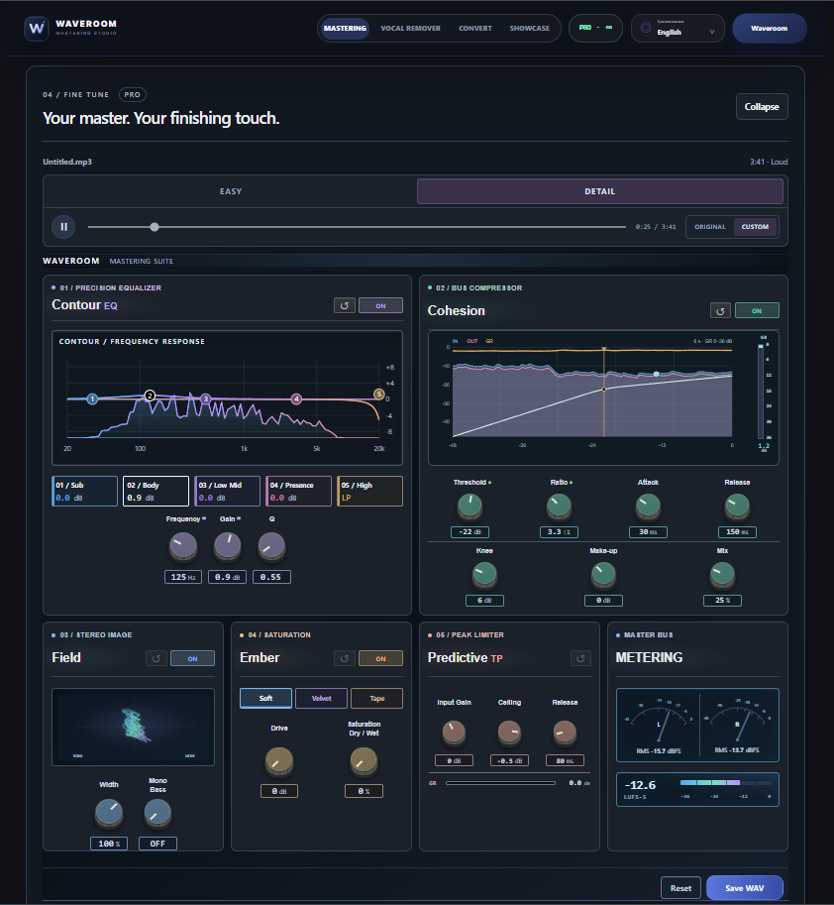This screenshot has height=905, width=834.
Task: Click the compressor Knee knob
Action: tap(484, 575)
